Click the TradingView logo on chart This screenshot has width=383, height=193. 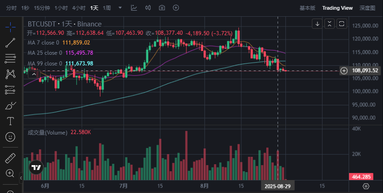(36, 167)
